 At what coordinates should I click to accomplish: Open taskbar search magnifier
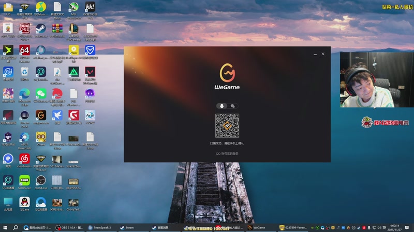(x=16, y=227)
